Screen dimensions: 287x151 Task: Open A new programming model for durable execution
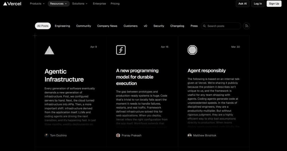tap(137, 77)
